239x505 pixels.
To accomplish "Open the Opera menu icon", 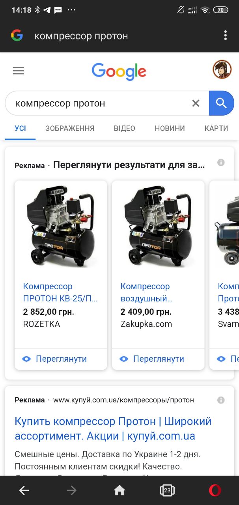I will [x=215, y=490].
